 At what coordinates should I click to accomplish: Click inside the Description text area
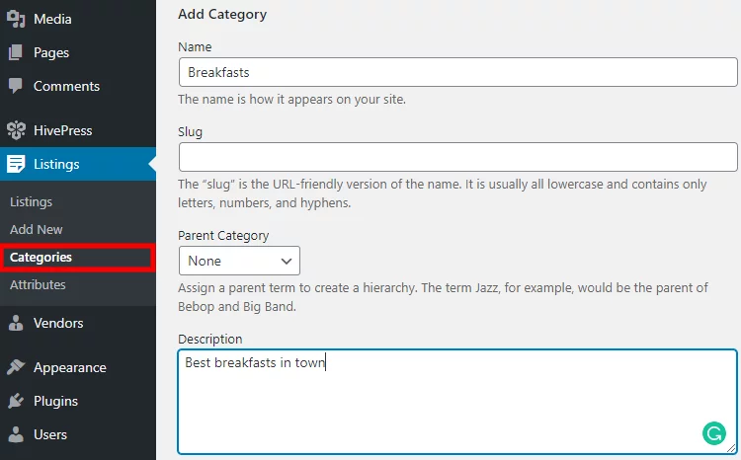click(457, 402)
